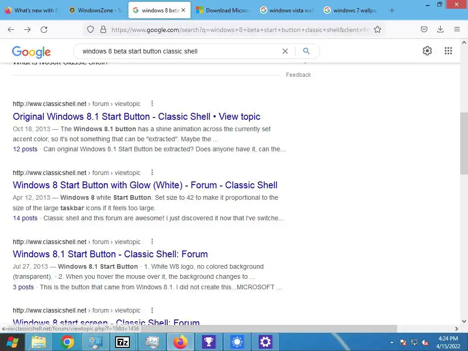Open the 3 posts link
The image size is (468, 351).
click(23, 287)
